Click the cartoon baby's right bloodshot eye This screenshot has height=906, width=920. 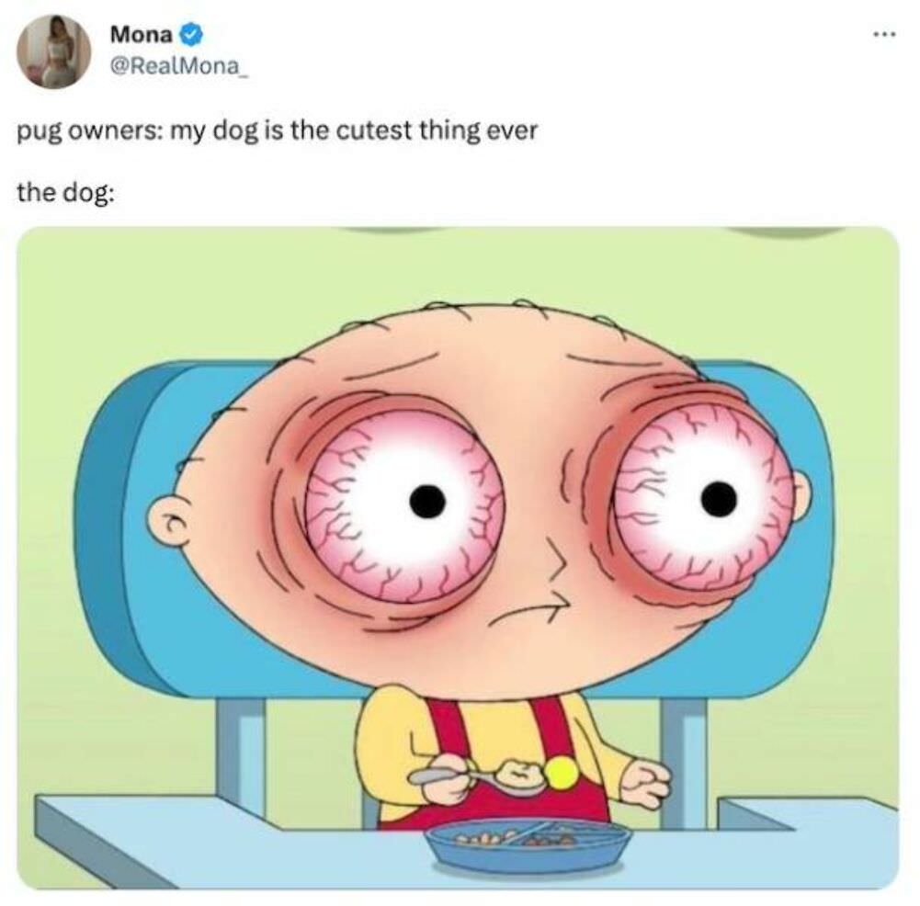pyautogui.click(x=703, y=498)
